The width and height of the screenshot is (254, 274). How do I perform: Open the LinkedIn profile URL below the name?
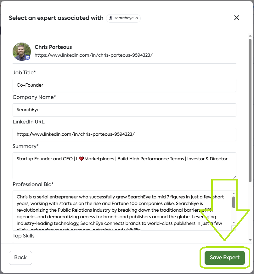(x=93, y=55)
